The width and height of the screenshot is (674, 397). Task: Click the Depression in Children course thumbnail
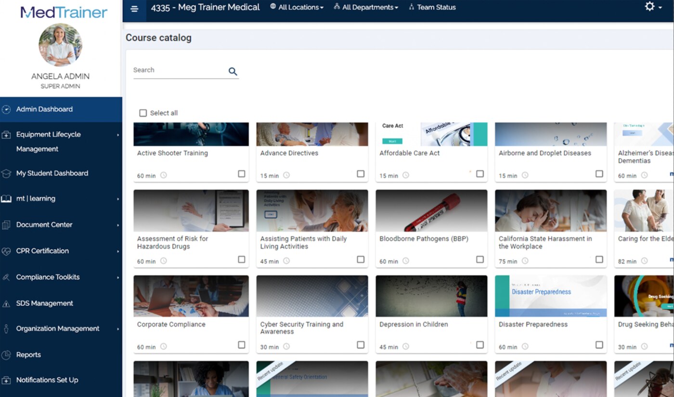(431, 296)
